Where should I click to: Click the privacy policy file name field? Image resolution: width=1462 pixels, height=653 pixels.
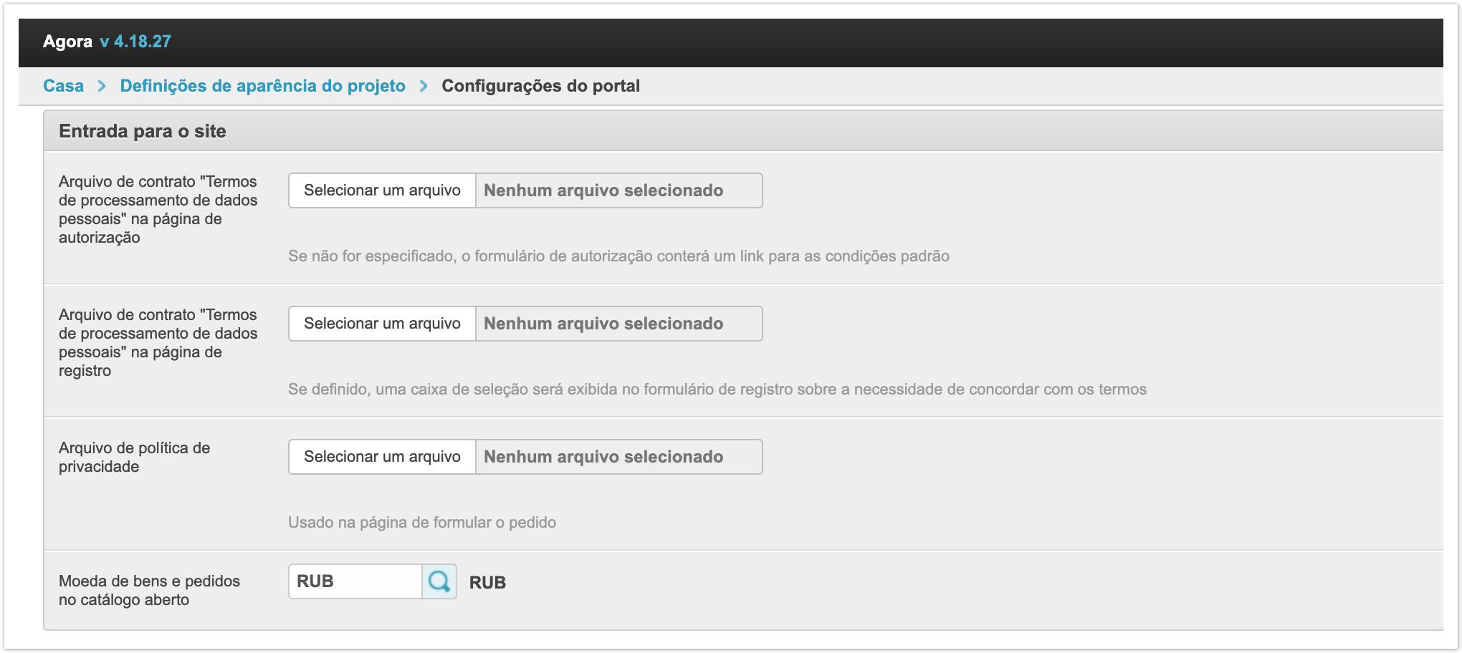(618, 457)
